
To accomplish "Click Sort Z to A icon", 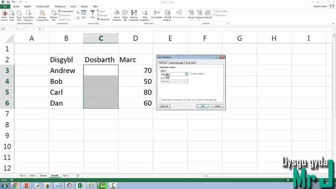I will point(78,18).
